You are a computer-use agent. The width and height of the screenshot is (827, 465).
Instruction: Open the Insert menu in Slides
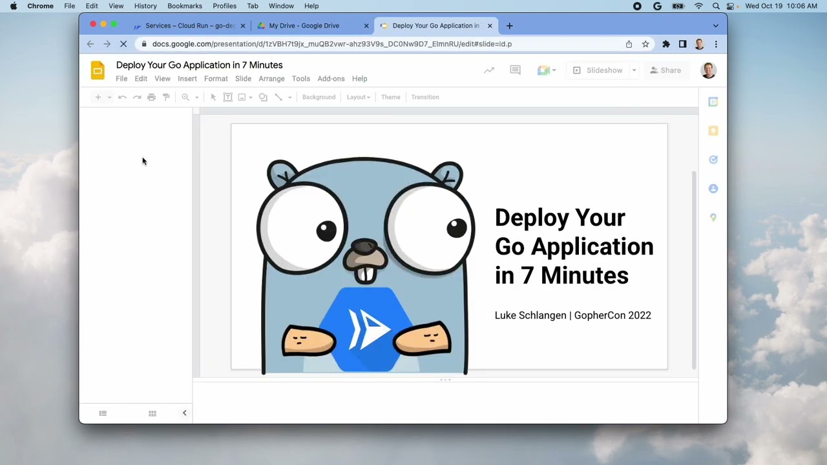(187, 79)
